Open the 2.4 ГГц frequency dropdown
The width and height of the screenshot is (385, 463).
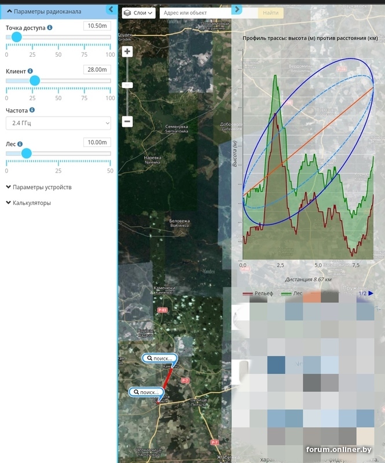click(x=58, y=123)
